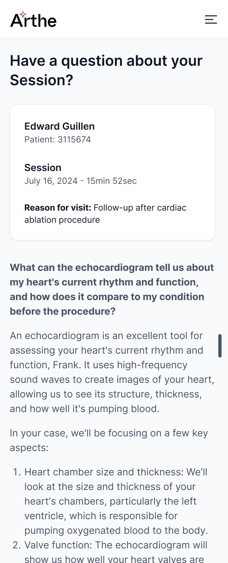
Task: Click the sparkle star above Arthe logo
Action: 23,14
